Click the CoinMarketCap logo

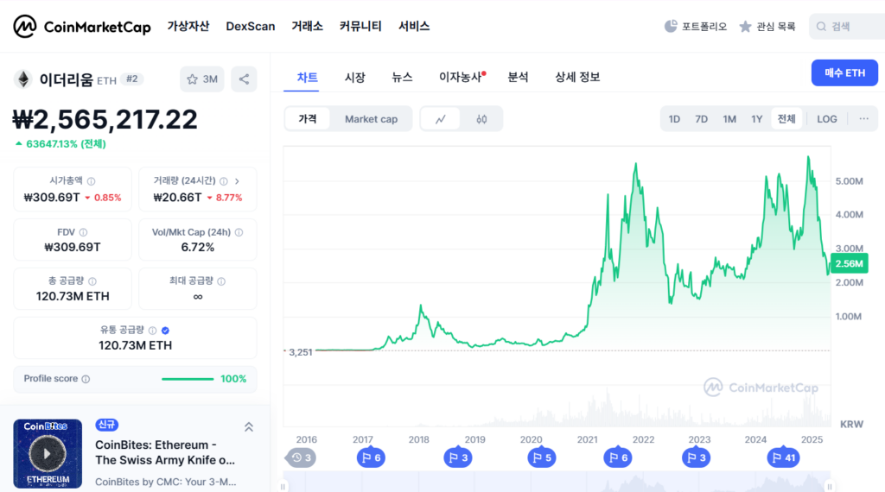pos(82,27)
